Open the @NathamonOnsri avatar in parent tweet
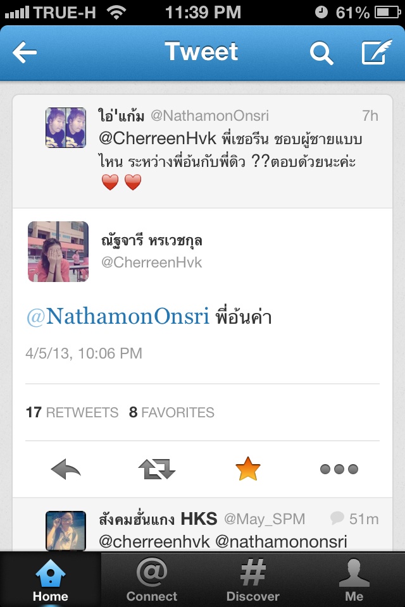 tap(66, 128)
